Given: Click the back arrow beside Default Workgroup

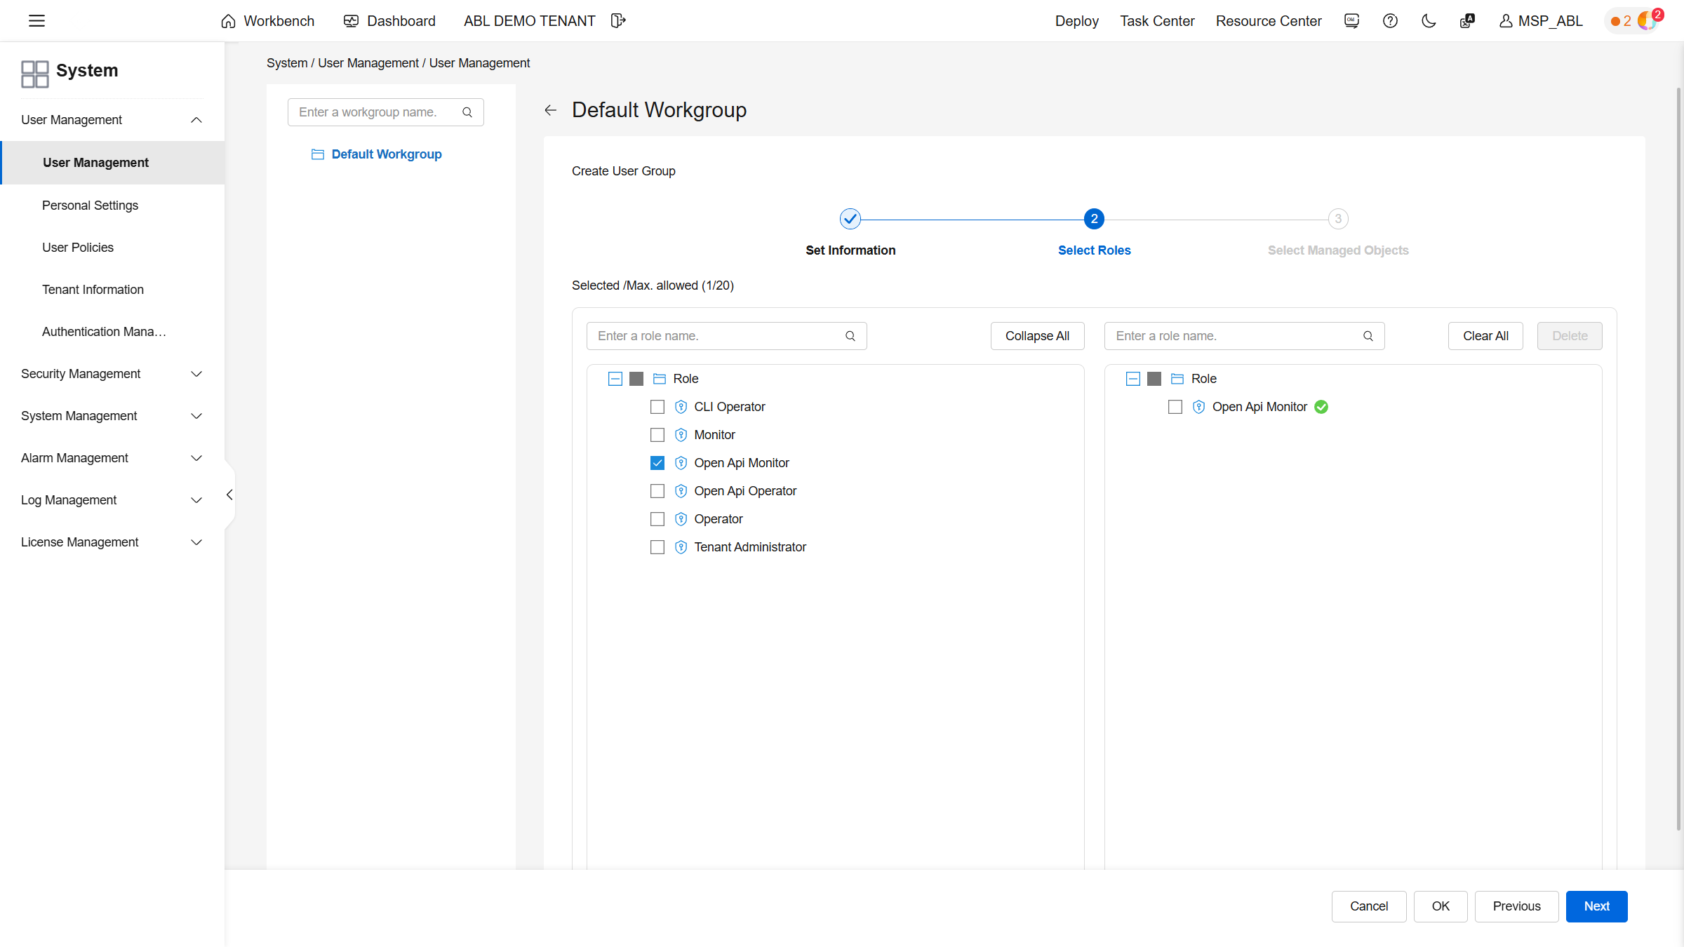Looking at the screenshot, I should click(551, 110).
